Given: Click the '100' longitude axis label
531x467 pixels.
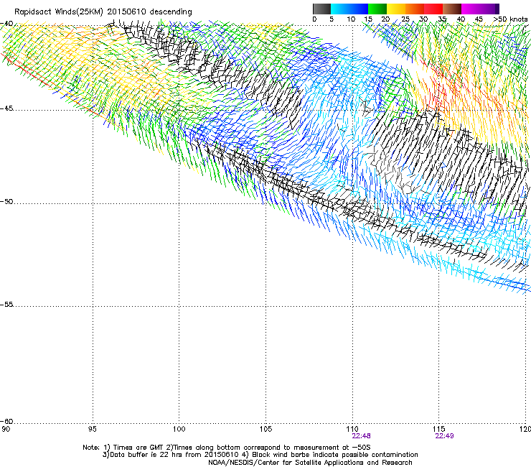Looking at the screenshot, I should [179, 430].
